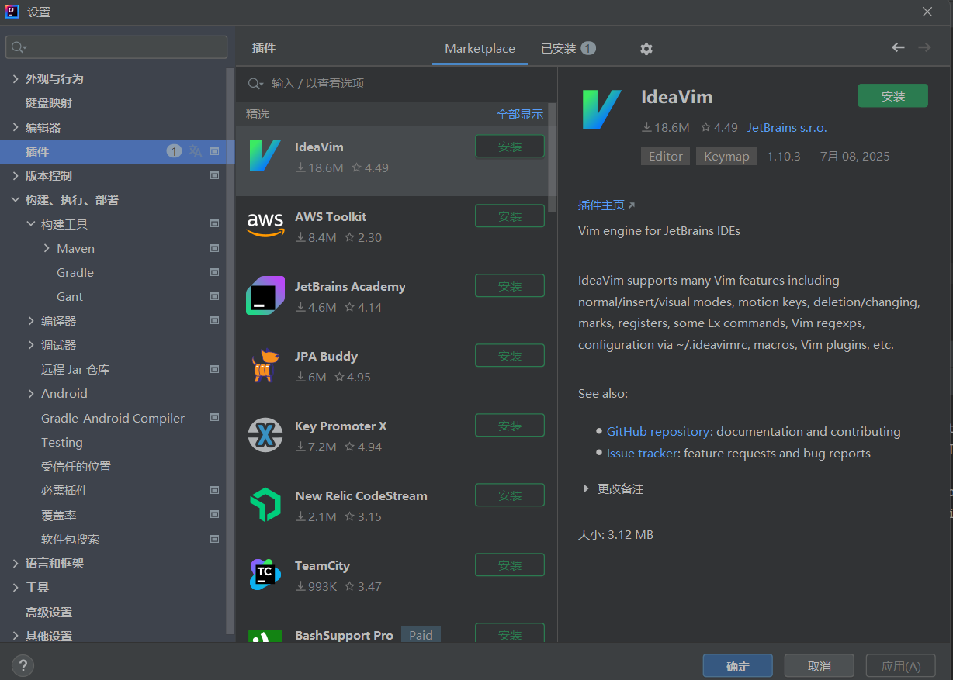Open Testing settings page
The height and width of the screenshot is (680, 953).
62,442
